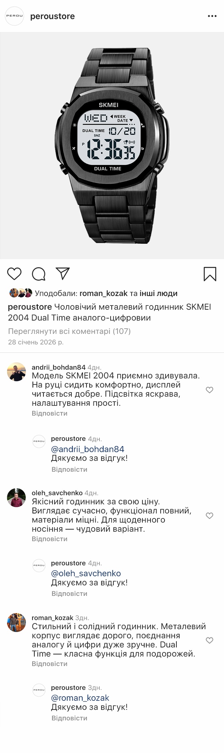View andrii_bohdan84's profile avatar
The image size is (224, 753).
(x=16, y=372)
